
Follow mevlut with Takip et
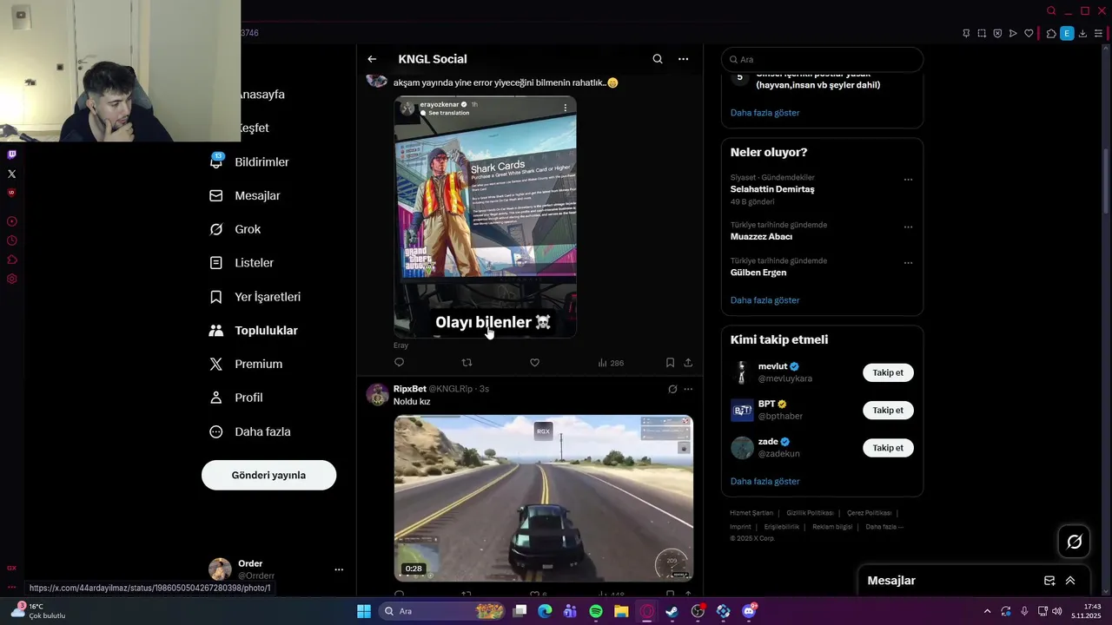pos(888,372)
